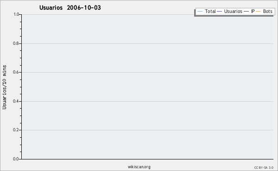The height and width of the screenshot is (171, 278).
Task: Click the Usuarios blue legend line
Action: tap(220, 12)
